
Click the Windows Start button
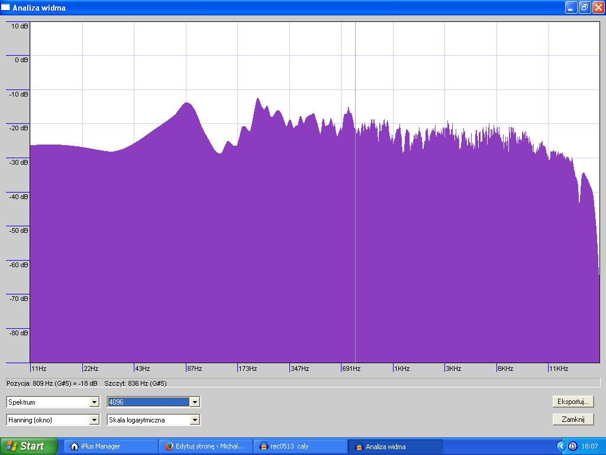coord(28,446)
